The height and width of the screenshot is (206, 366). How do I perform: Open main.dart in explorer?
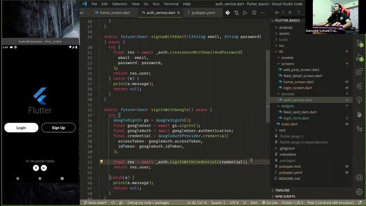point(289,124)
